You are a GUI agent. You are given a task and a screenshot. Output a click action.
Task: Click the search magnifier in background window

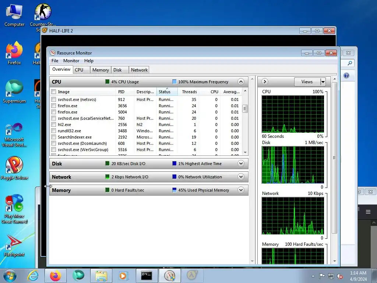click(x=350, y=63)
